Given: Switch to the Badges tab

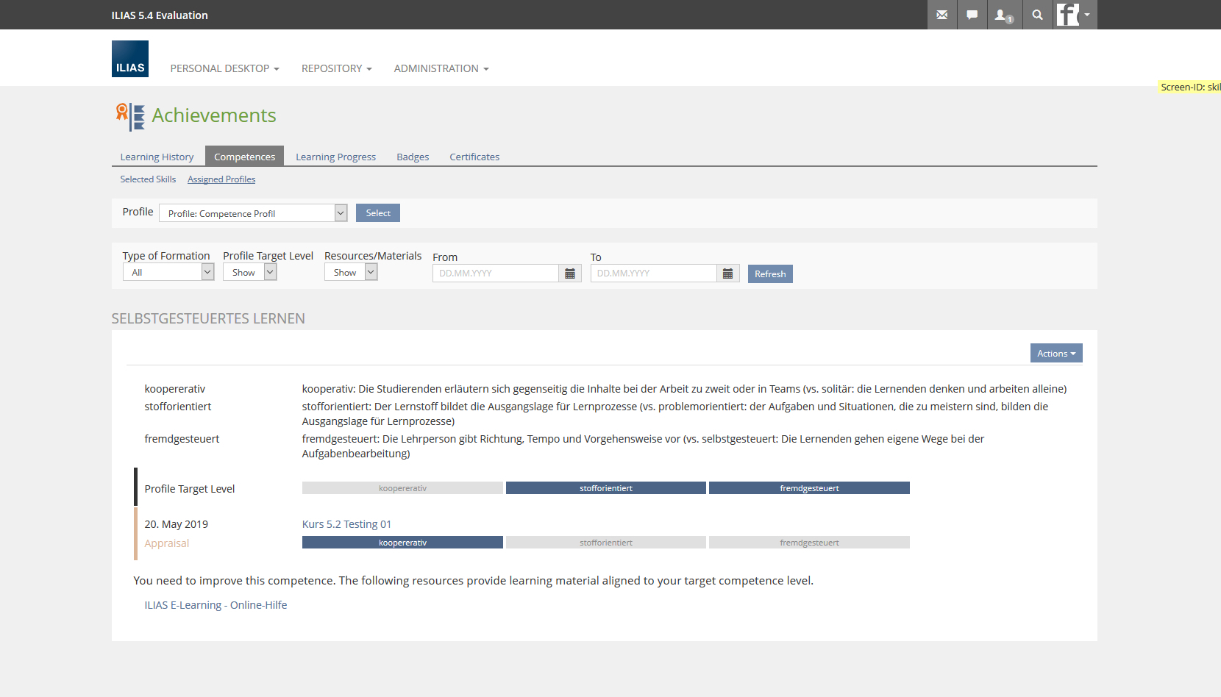Looking at the screenshot, I should (413, 157).
